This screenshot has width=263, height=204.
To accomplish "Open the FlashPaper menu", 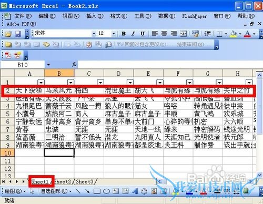I will (x=195, y=16).
